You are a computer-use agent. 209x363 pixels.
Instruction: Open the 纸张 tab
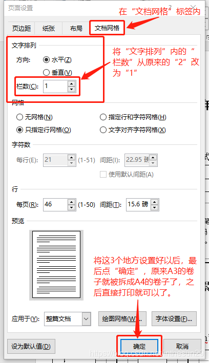[49, 28]
